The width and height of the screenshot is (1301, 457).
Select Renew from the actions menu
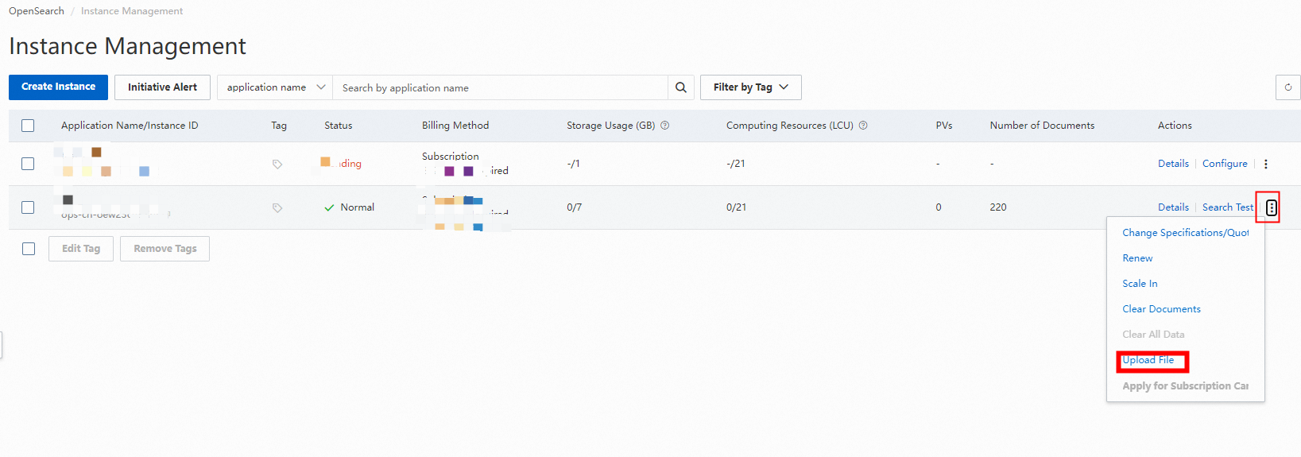[x=1137, y=258]
